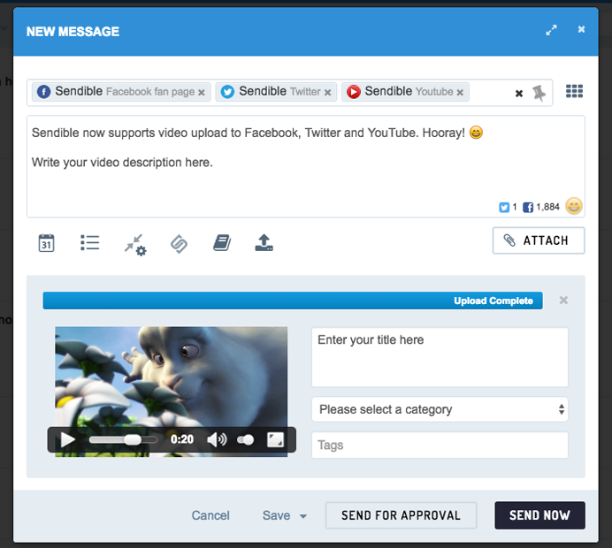The width and height of the screenshot is (612, 548).
Task: Click the 0:20 video time display
Action: (182, 439)
